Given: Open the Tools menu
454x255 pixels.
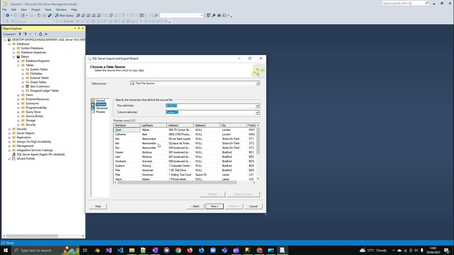Looking at the screenshot, I should coord(48,10).
